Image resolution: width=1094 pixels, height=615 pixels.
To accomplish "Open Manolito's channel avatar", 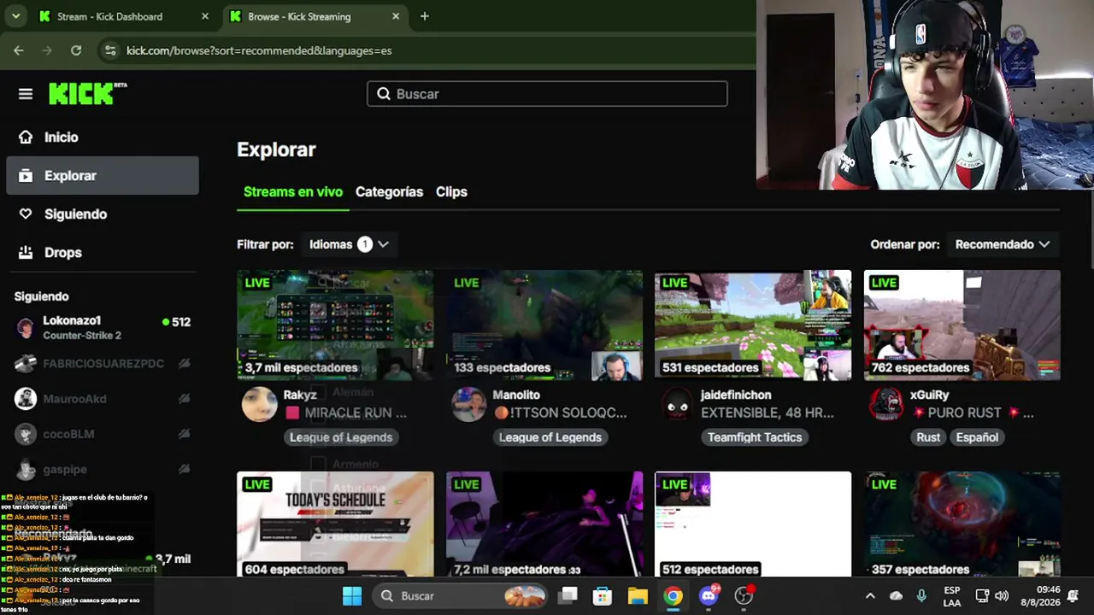I will click(468, 404).
